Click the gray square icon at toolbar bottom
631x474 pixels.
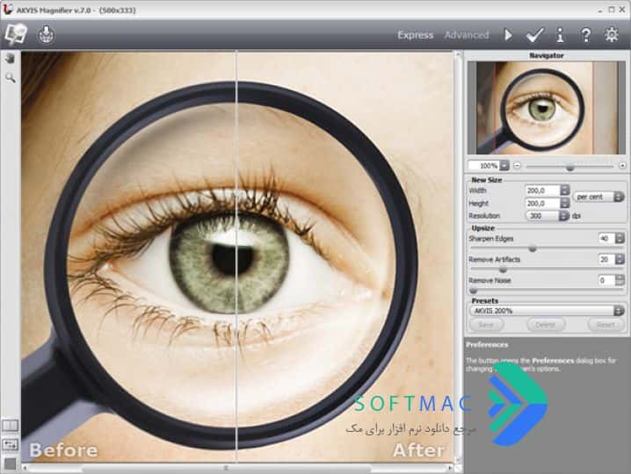(x=10, y=464)
